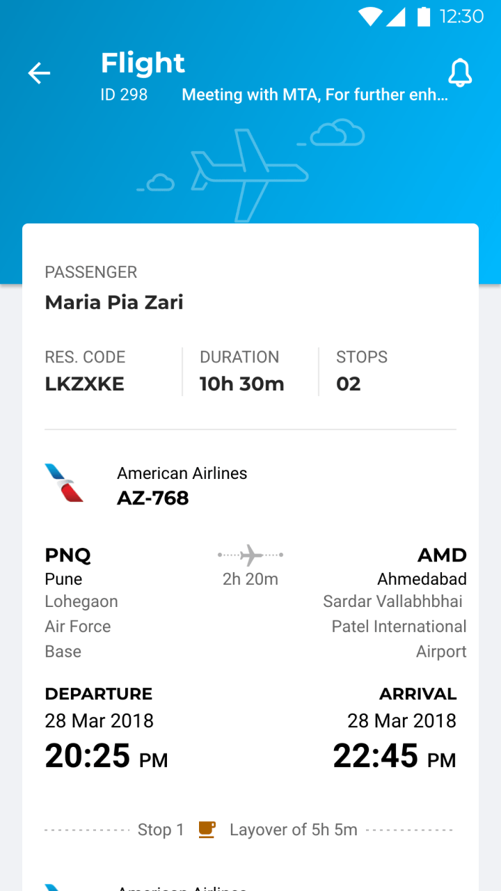Open the truncated Meeting with MTA description
Viewport: 501px width, 891px height.
click(315, 95)
